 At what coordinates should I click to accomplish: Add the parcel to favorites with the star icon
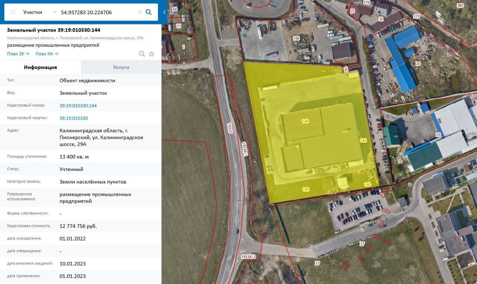pos(152,54)
